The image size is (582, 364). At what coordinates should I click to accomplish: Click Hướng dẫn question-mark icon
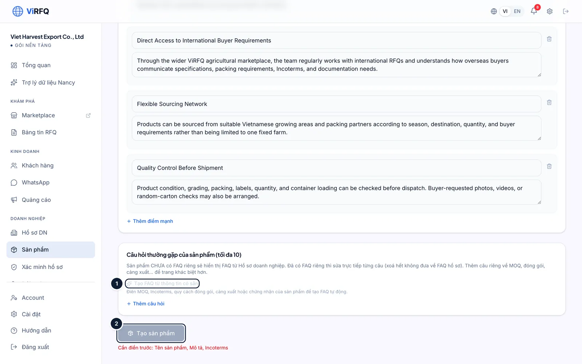coord(14,331)
